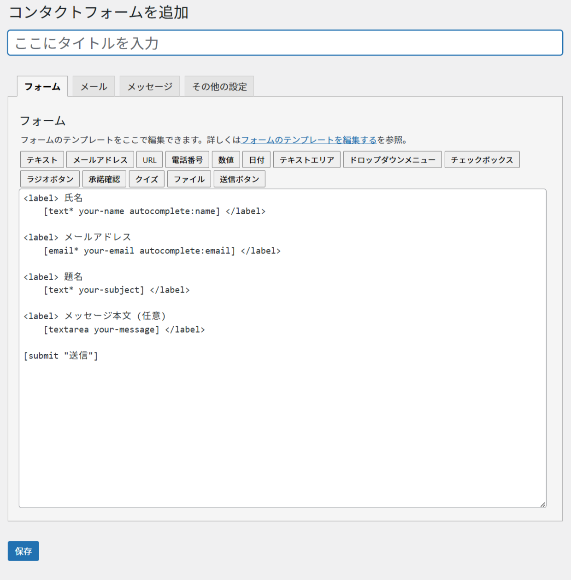This screenshot has width=571, height=580.
Task: Insert a 電話番号 field tag
Action: 187,160
